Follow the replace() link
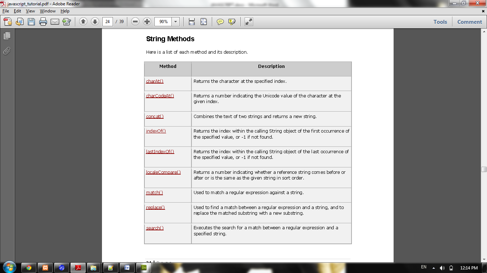This screenshot has height=273, width=487. (x=155, y=207)
